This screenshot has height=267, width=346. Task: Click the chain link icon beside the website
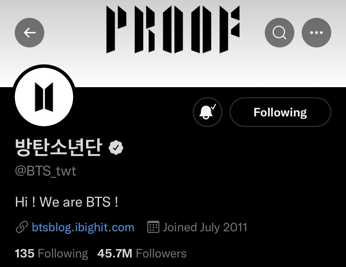pos(22,227)
